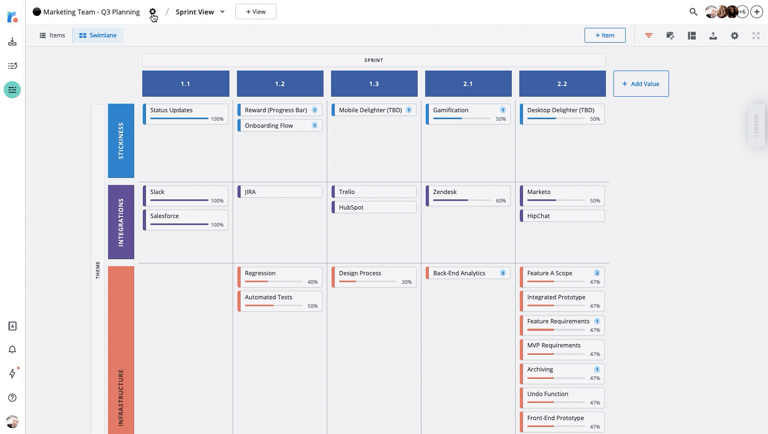Open the contacts icon in left sidebar
The height and width of the screenshot is (434, 768).
[x=12, y=326]
